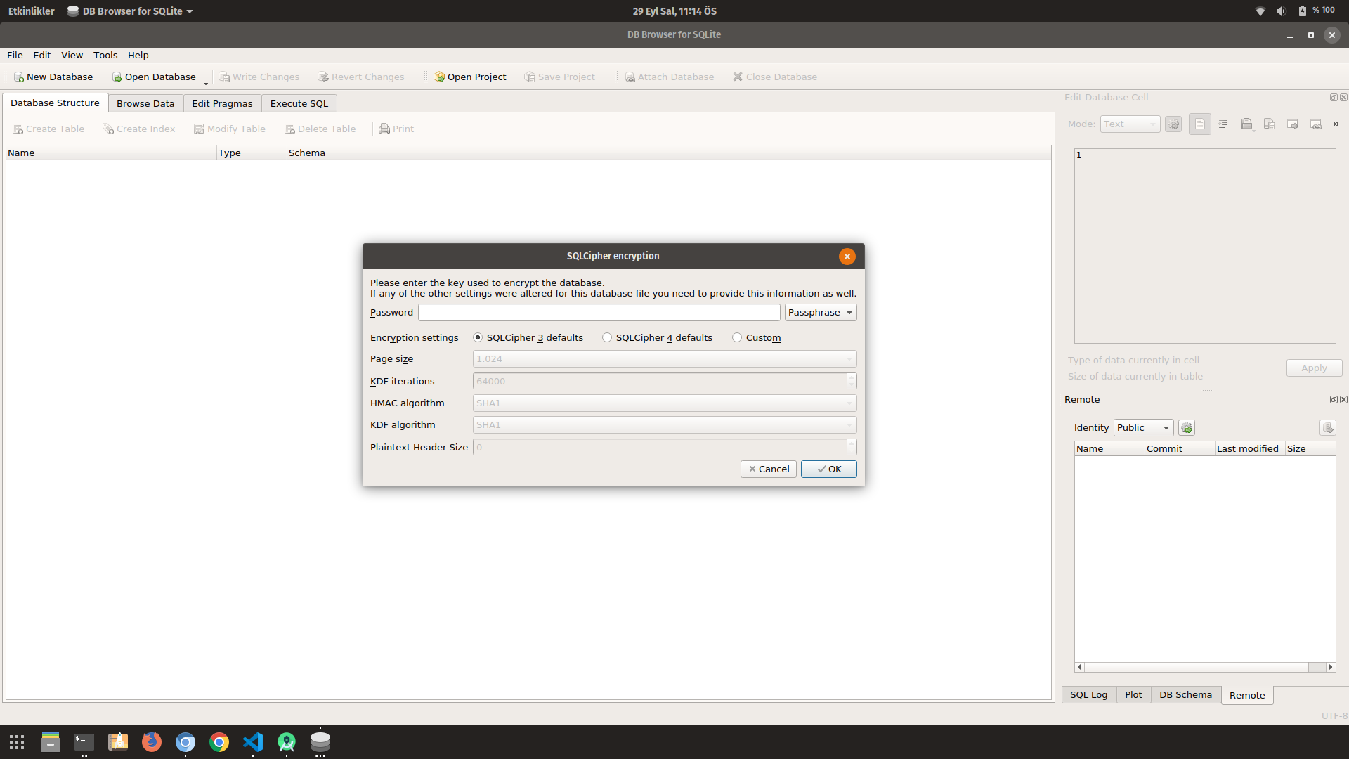
Task: Click the New Database toolbar icon
Action: (x=19, y=77)
